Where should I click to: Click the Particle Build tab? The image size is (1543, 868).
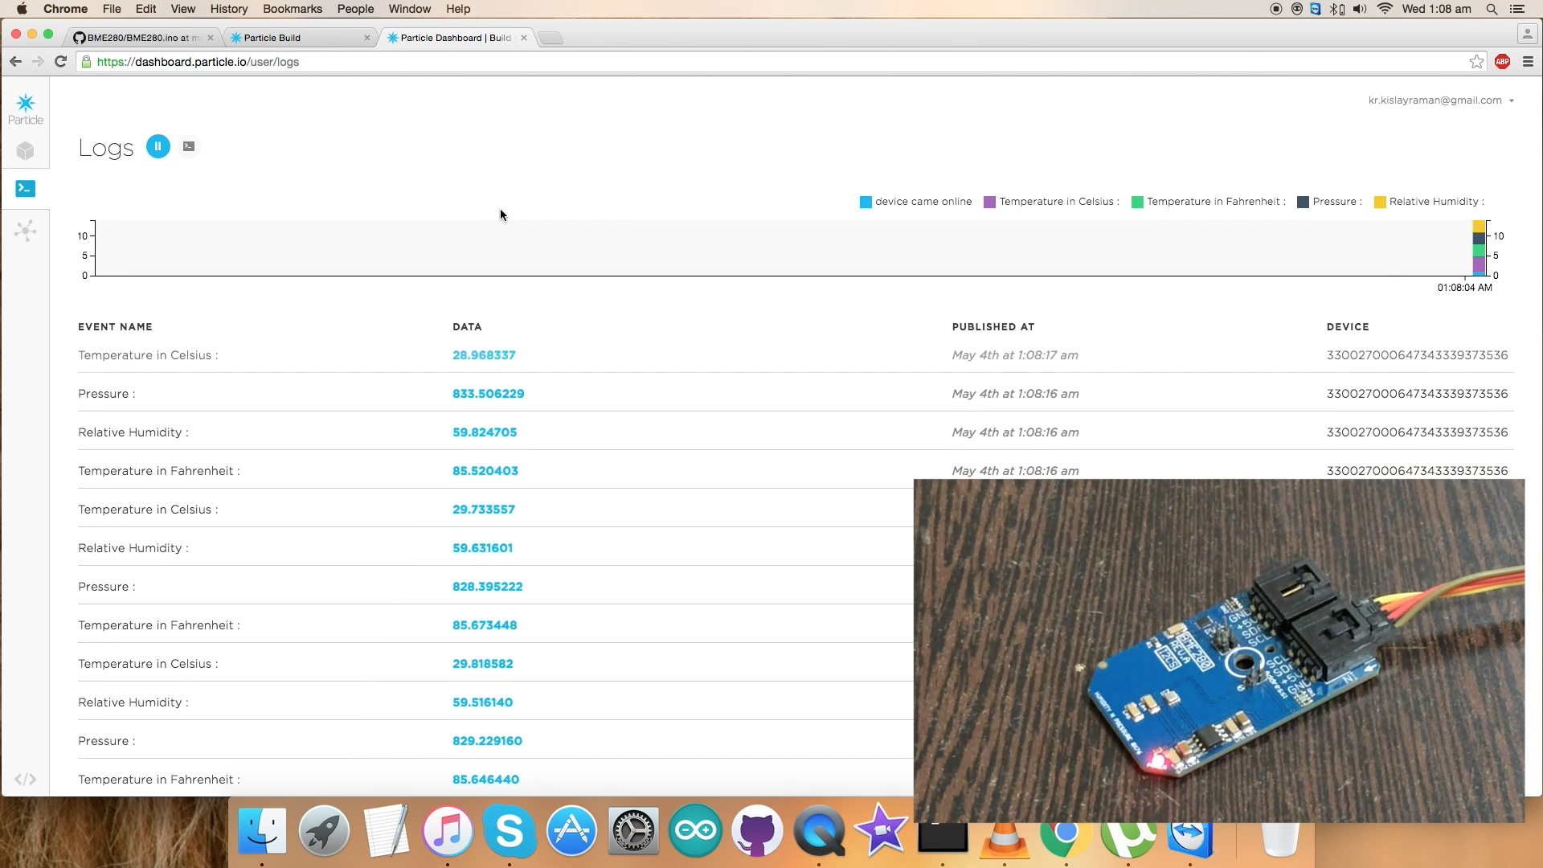pyautogui.click(x=272, y=37)
